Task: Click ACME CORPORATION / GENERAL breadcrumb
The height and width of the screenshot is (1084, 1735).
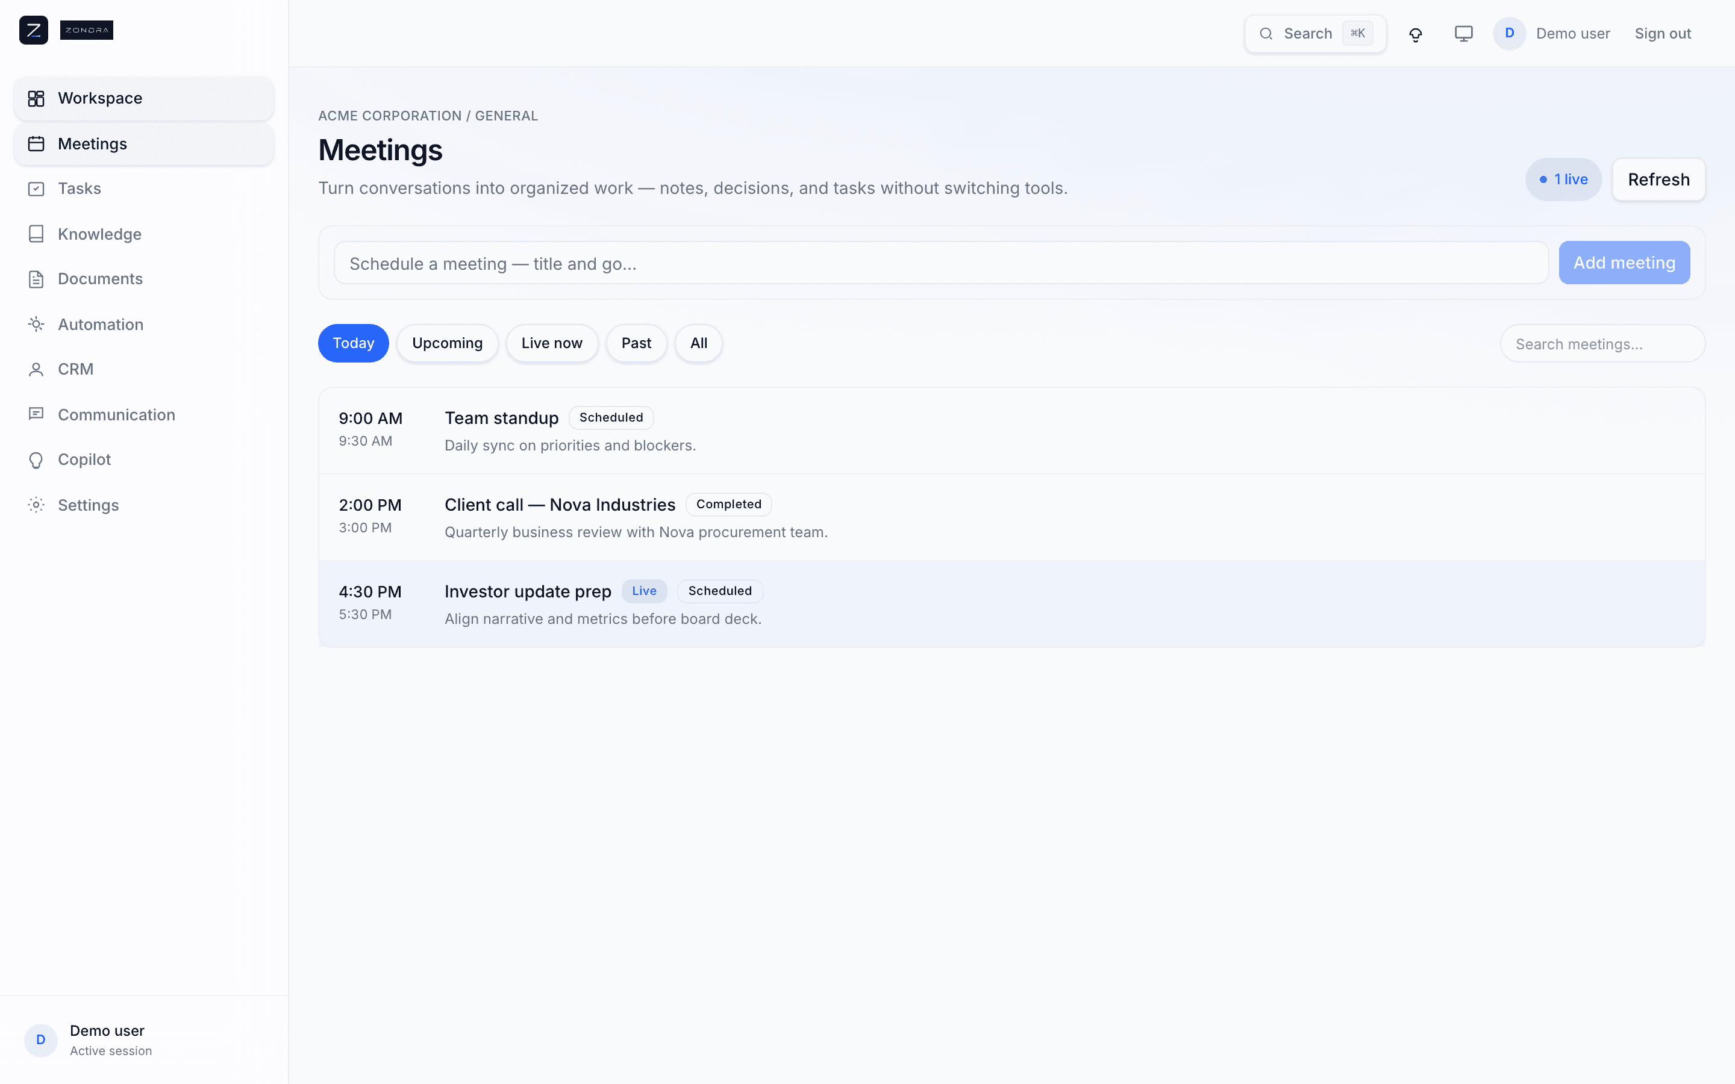Action: tap(428, 116)
